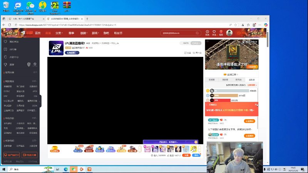Screen dimensions: 308x173
Task: Select 直播 in top navigation
Action: [x=48, y=33]
